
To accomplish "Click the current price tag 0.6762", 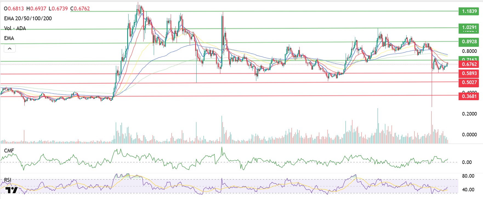I will tap(469, 64).
